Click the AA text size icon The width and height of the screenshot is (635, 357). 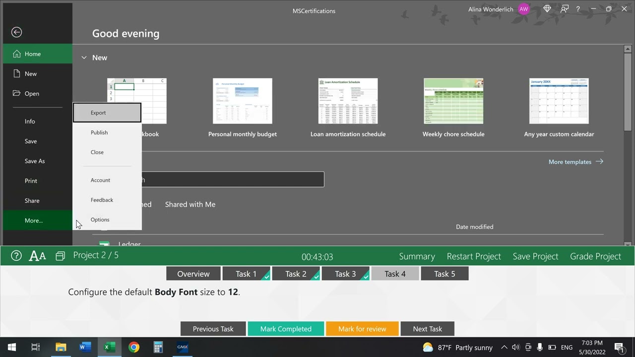click(38, 256)
